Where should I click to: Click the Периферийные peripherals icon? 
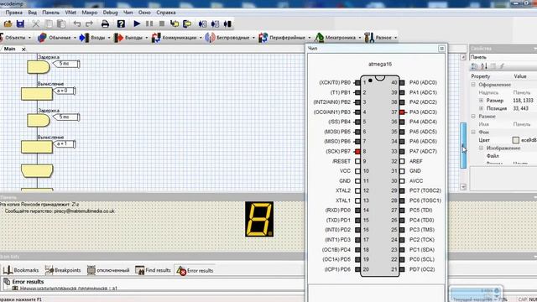click(x=263, y=37)
